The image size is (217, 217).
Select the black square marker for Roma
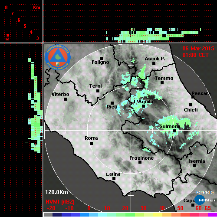click(x=91, y=143)
